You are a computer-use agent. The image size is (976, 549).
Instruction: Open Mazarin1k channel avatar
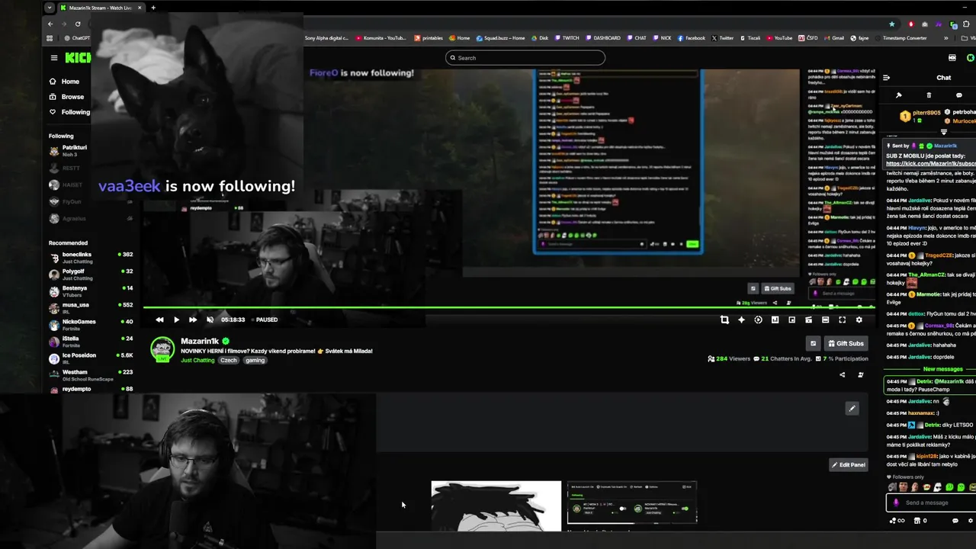pos(162,349)
